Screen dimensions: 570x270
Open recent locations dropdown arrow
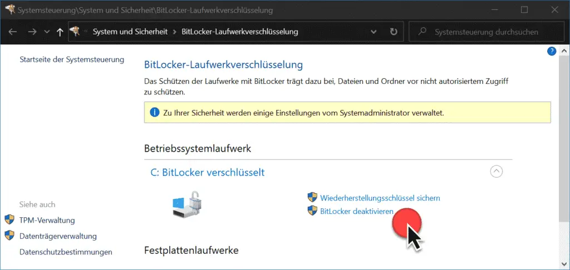[x=47, y=32]
